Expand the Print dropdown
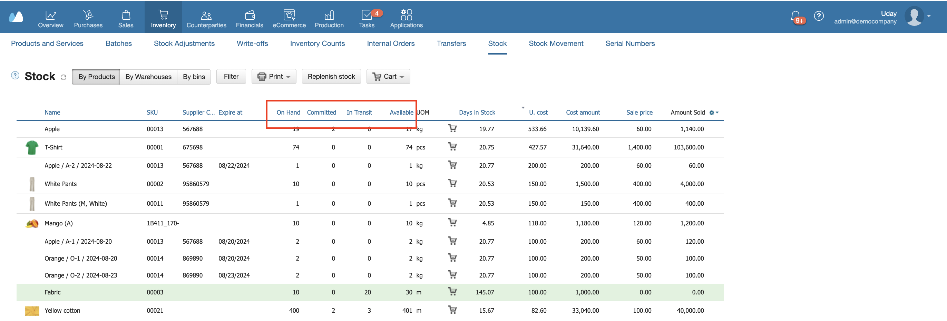Viewport: 947px width, 321px height. pyautogui.click(x=274, y=77)
